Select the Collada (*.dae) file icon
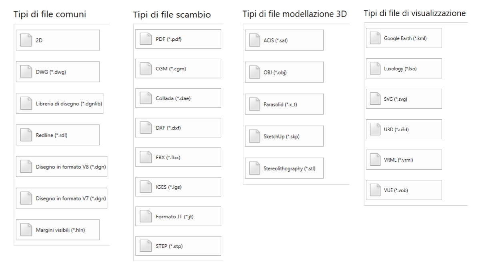 coord(146,98)
